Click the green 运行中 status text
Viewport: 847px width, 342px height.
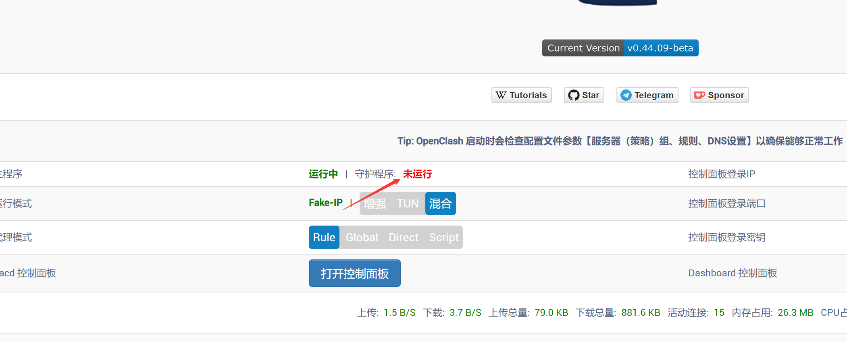point(323,174)
